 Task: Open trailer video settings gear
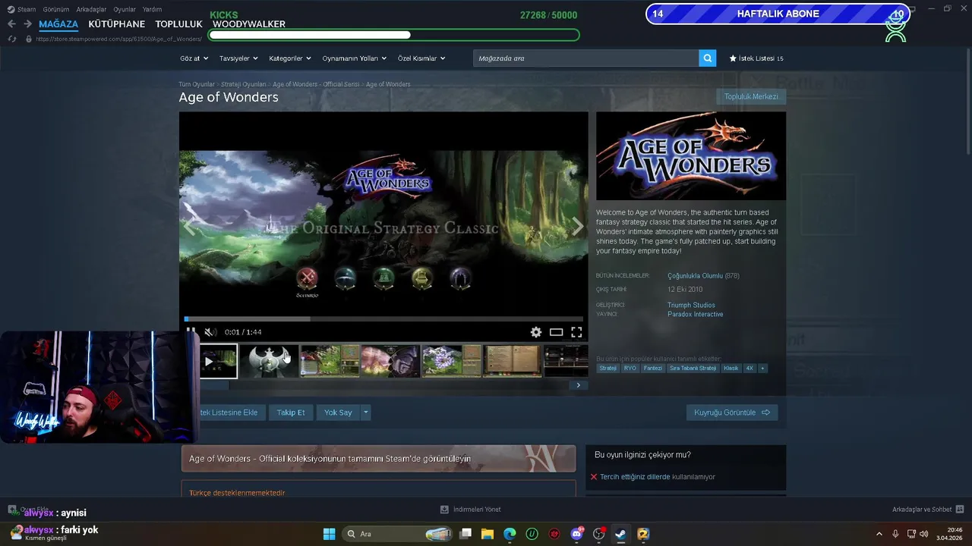click(x=536, y=332)
